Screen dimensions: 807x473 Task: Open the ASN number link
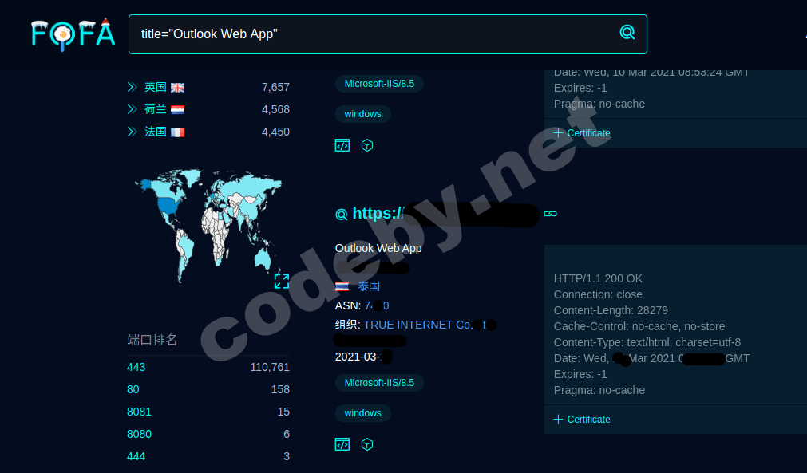click(x=377, y=306)
